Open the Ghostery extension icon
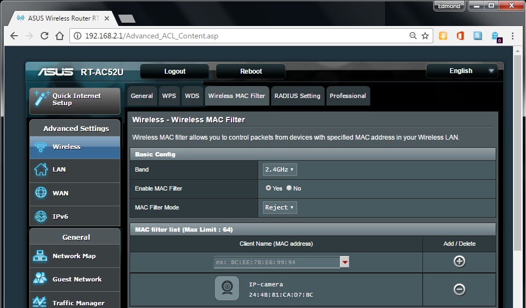This screenshot has height=308, width=526. (496, 36)
